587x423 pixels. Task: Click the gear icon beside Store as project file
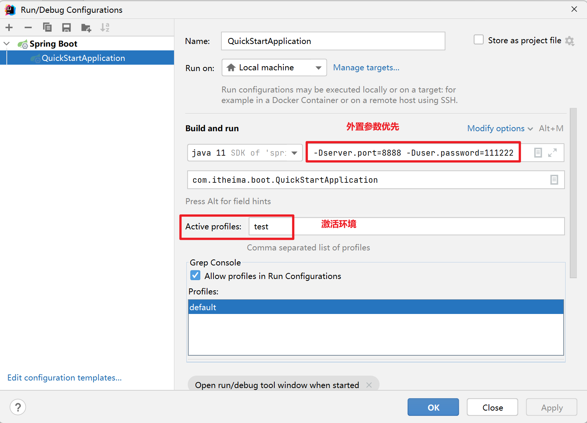coord(570,41)
